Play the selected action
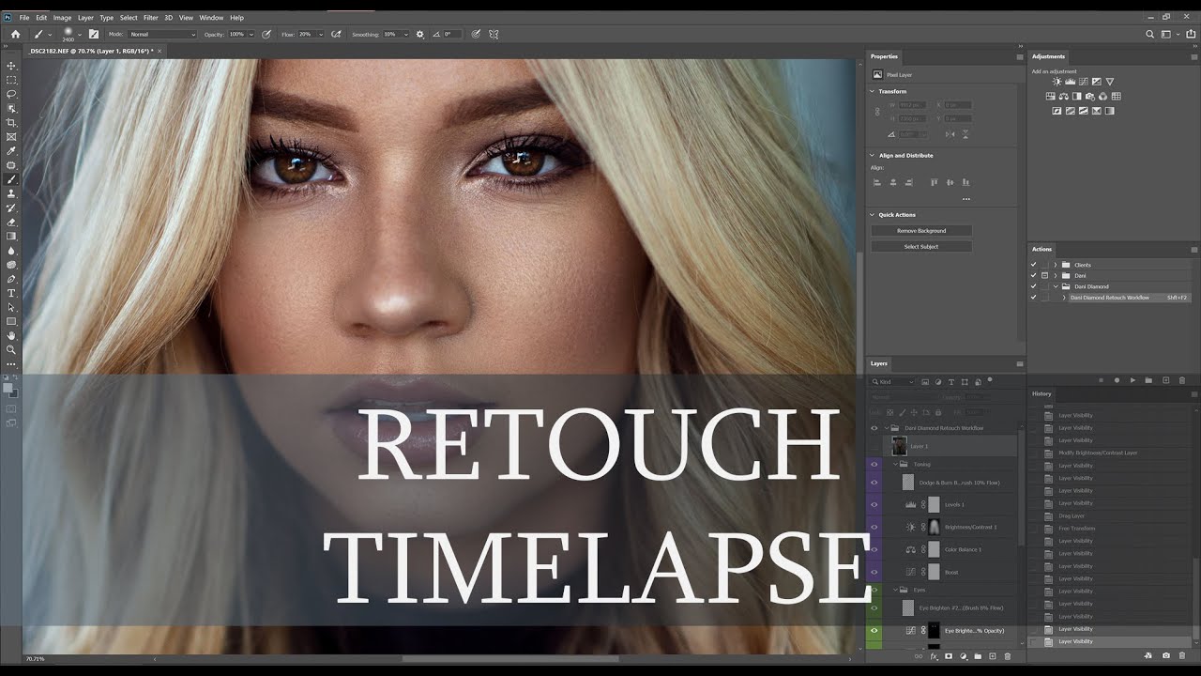 (1133, 380)
